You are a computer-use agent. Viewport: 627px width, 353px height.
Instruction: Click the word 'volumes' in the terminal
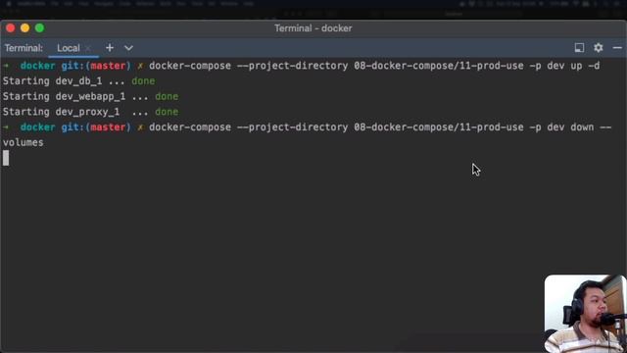point(24,143)
